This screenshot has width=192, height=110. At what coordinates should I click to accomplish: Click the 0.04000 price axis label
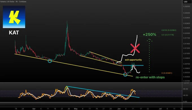point(186,13)
